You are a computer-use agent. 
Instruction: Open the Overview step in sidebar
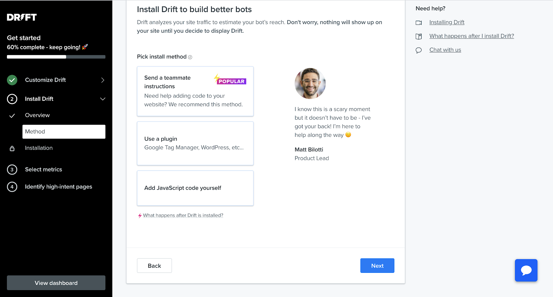coord(37,115)
